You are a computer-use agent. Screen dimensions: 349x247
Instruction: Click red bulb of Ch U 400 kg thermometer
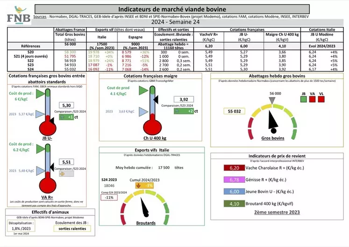click(x=152, y=127)
